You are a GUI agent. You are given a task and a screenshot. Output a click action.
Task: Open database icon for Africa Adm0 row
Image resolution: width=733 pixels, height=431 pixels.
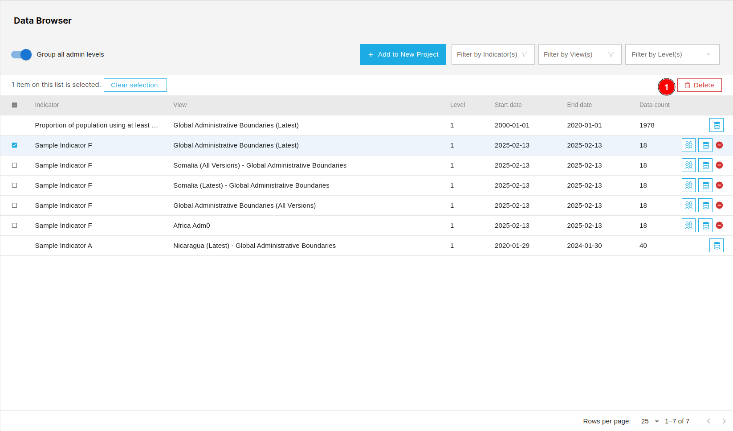point(705,226)
